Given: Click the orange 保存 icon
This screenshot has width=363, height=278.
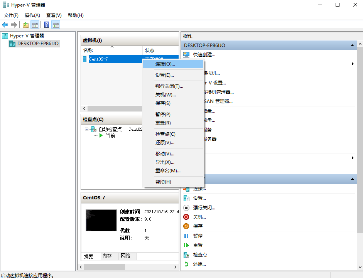Looking at the screenshot, I should (x=186, y=226).
